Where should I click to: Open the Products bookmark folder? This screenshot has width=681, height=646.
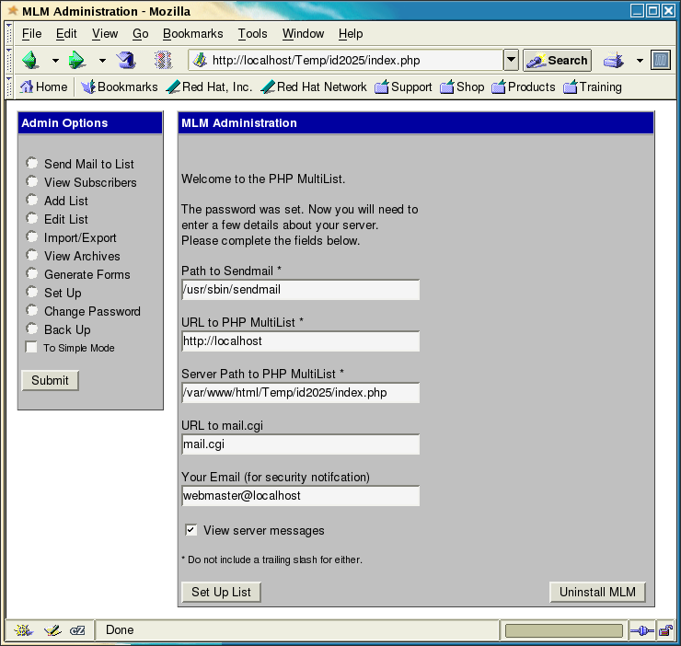524,87
